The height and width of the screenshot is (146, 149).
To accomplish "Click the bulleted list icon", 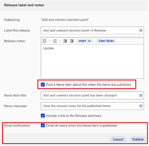I will click(x=45, y=41).
